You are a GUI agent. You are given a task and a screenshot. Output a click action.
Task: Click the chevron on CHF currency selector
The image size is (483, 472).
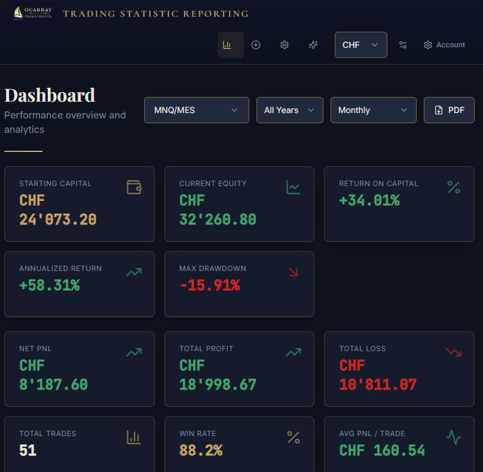click(x=375, y=45)
